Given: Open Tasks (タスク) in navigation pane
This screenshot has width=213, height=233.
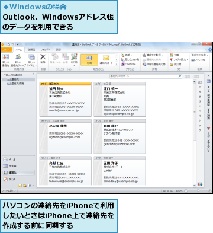Looking at the screenshot, I should click(x=18, y=179).
